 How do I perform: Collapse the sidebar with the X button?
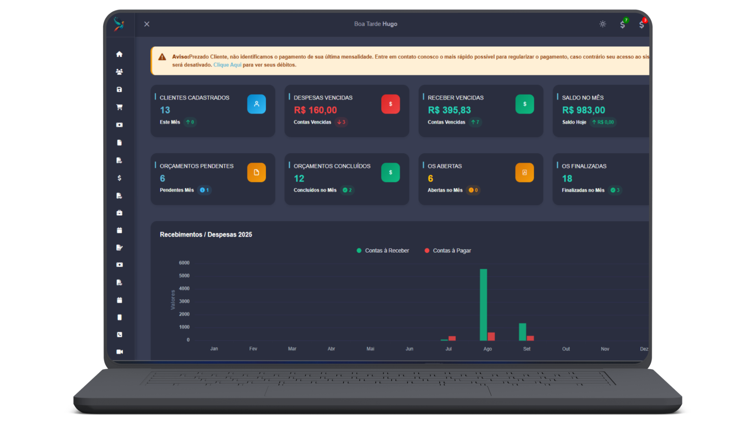146,24
